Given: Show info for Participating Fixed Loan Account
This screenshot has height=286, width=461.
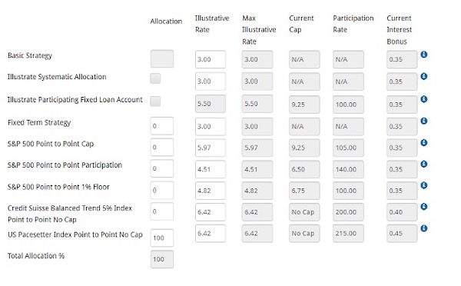Looking at the screenshot, I should tap(423, 99).
